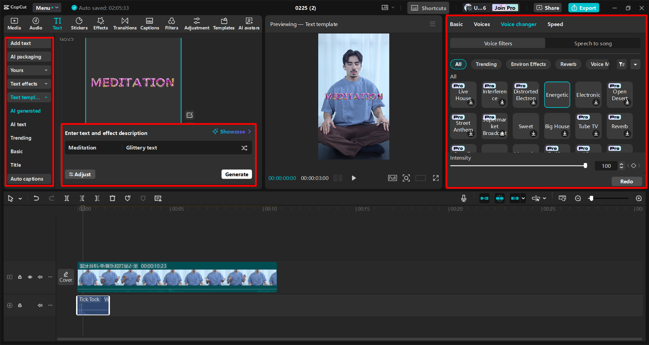The width and height of the screenshot is (649, 345).
Task: Zoom out on the timeline
Action: 578,198
